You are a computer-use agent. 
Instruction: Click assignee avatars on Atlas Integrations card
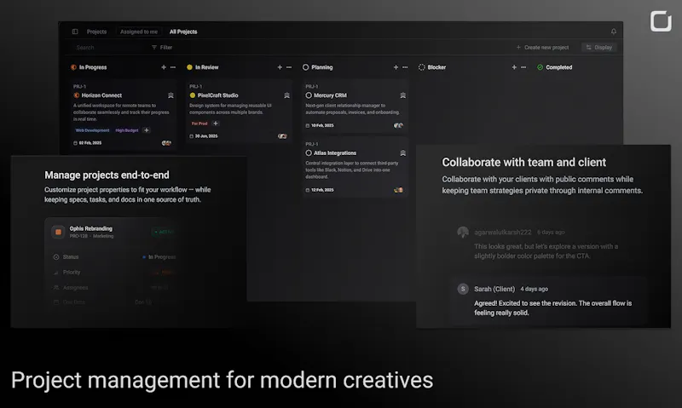pos(398,190)
